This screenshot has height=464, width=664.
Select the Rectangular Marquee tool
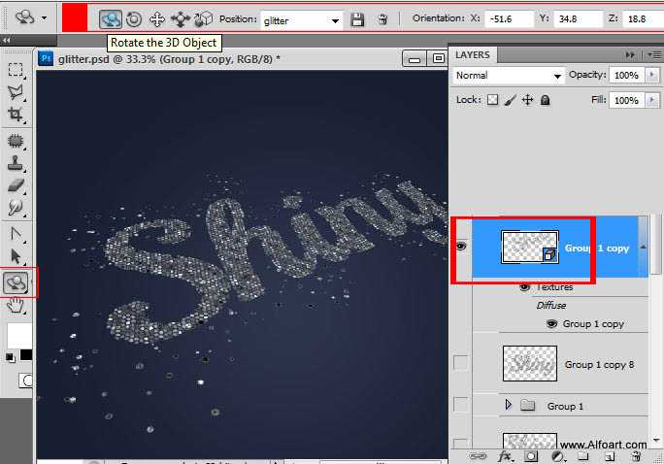[x=16, y=70]
